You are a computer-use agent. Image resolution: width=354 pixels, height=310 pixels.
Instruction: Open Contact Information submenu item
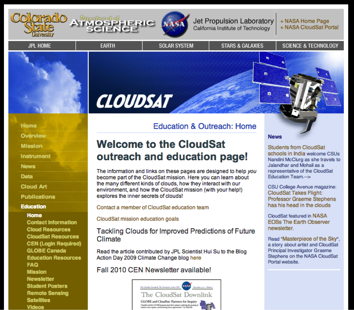pyautogui.click(x=52, y=222)
